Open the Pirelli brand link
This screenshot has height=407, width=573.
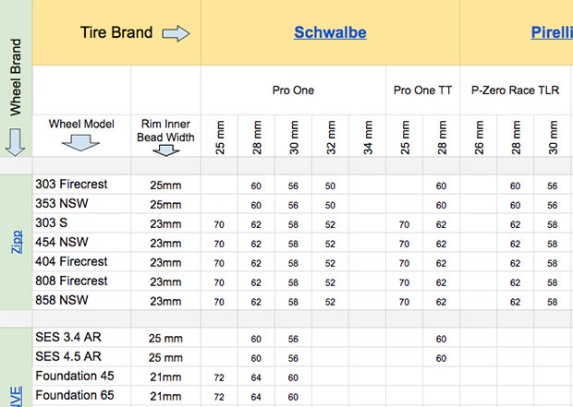(x=551, y=33)
